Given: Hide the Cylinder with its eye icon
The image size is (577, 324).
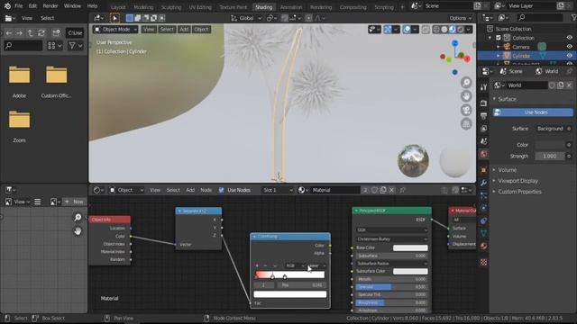Looking at the screenshot, I should [x=569, y=56].
